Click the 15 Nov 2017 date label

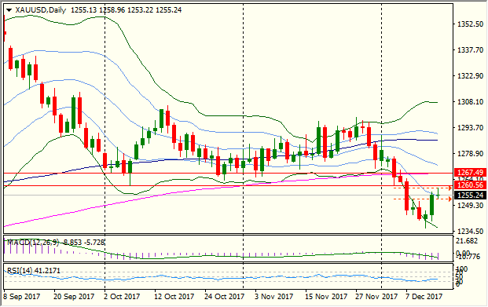[326, 297]
